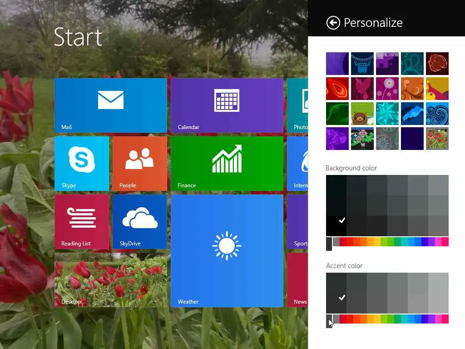Viewport: 465px width, 349px height.
Task: Choose the dark green wave background thumbnail
Action: [x=337, y=114]
